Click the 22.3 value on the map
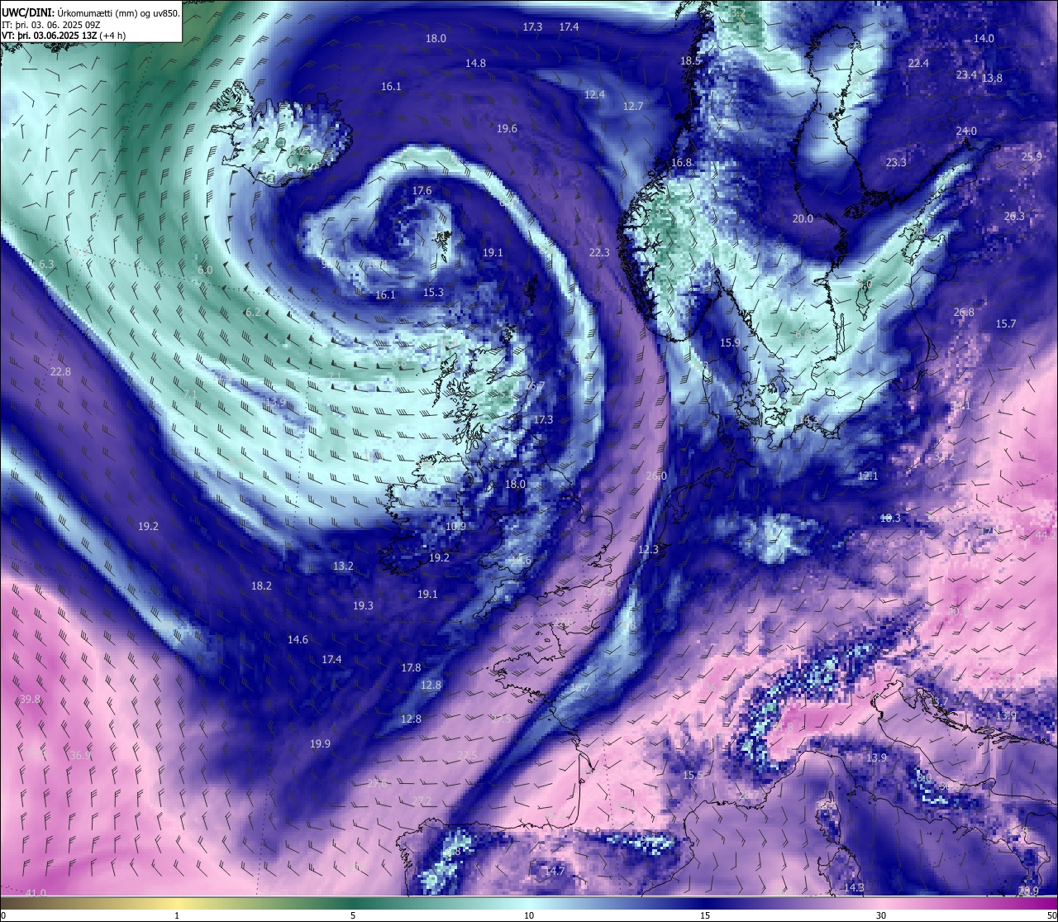1058x922 pixels. 599,252
